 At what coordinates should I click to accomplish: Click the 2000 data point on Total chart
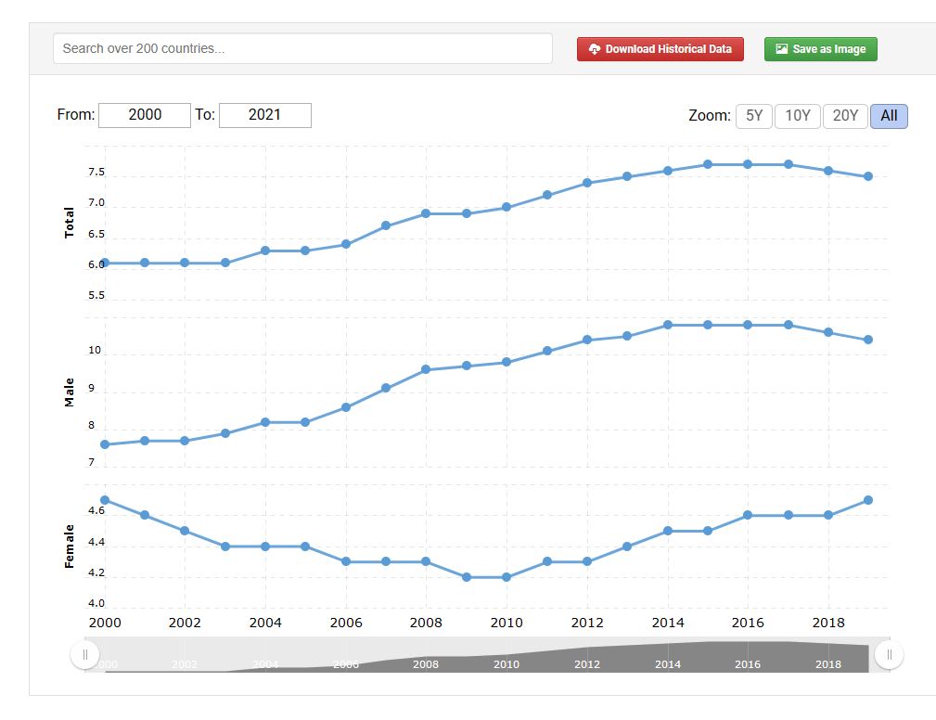[105, 263]
